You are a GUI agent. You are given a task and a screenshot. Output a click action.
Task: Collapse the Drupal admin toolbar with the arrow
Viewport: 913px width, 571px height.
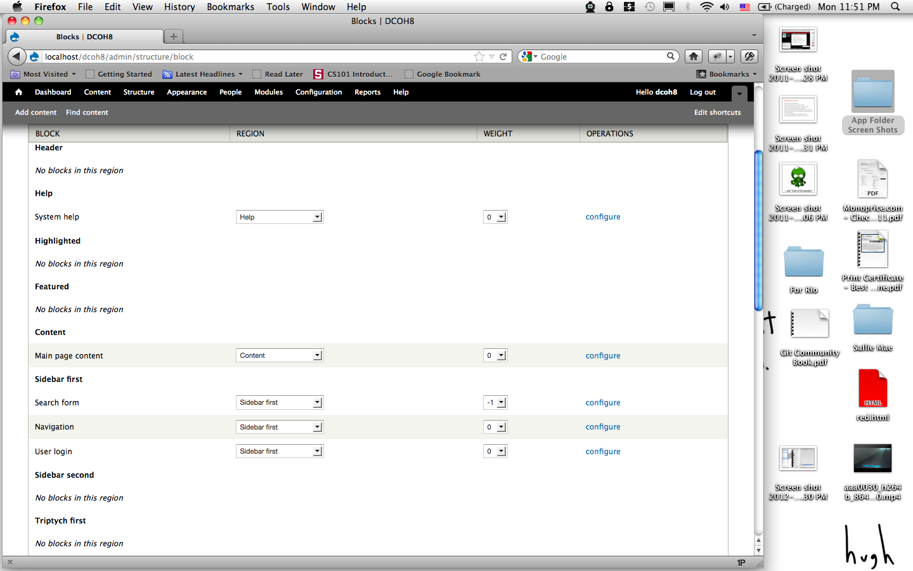(x=739, y=93)
